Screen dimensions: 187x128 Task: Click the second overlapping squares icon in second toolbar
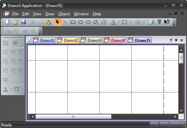click(x=16, y=31)
